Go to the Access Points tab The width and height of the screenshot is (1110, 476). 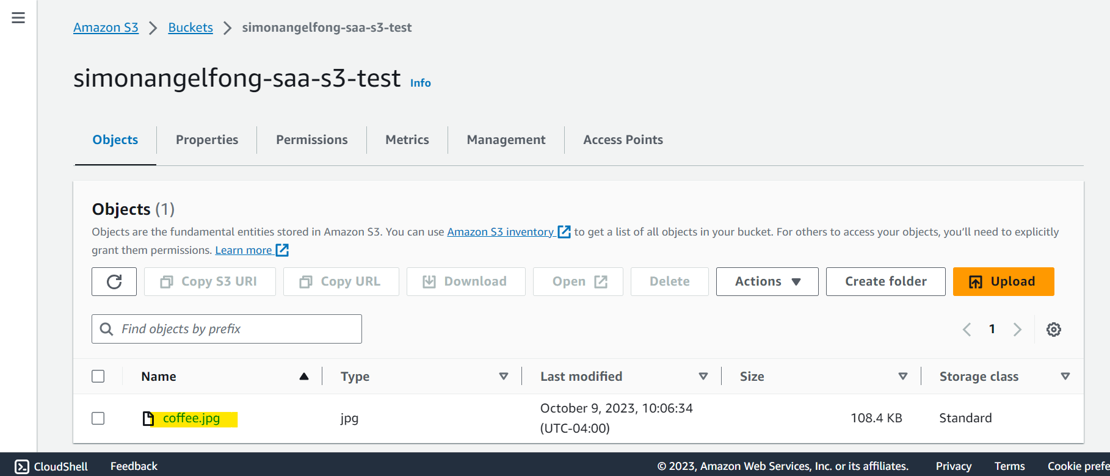click(623, 140)
